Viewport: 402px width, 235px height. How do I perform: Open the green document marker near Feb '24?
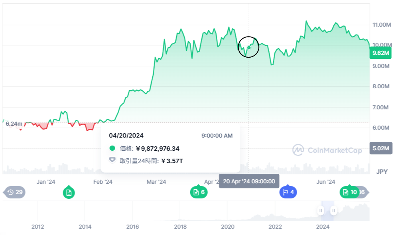(69, 193)
